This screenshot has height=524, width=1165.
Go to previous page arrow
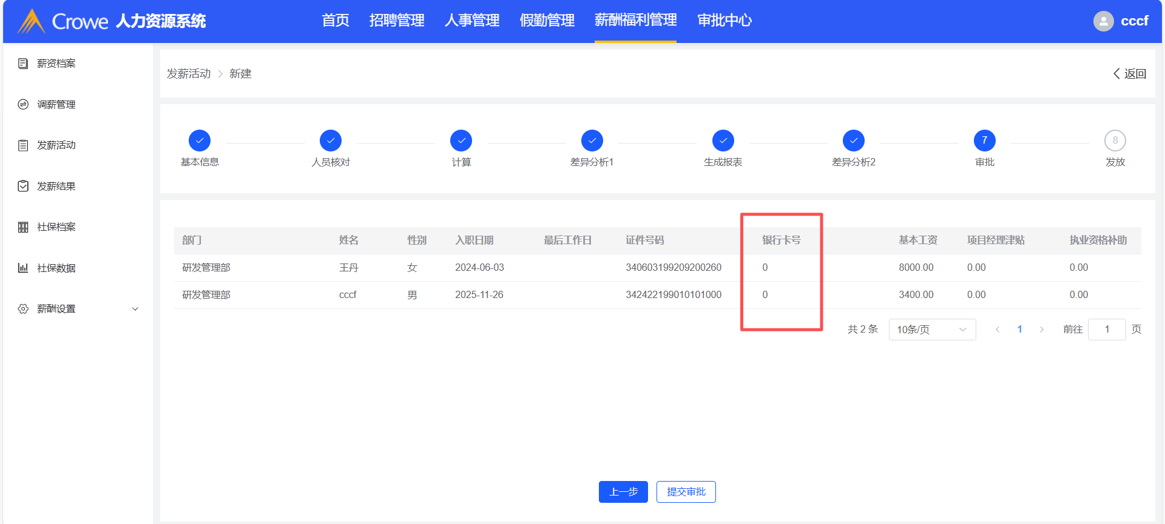[x=998, y=330]
